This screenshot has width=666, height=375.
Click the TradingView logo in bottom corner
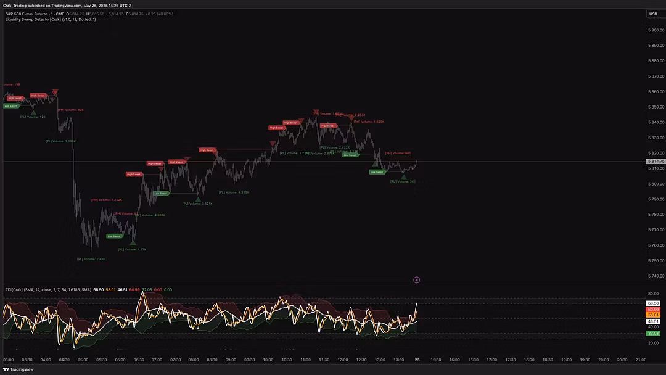18,369
